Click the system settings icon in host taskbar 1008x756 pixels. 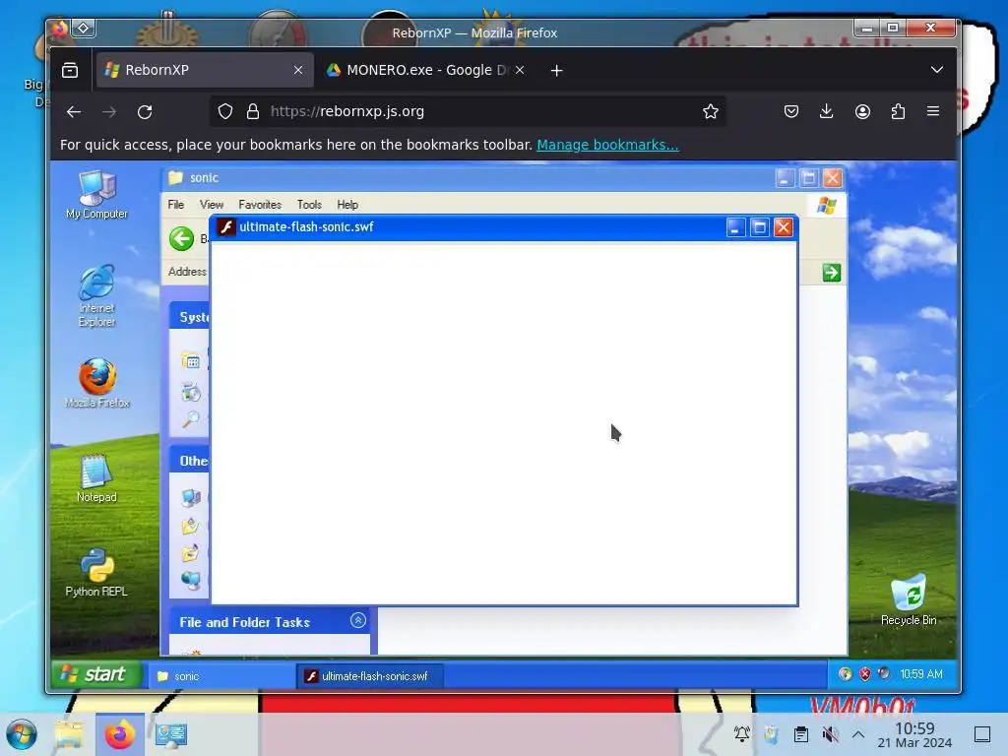coord(171,734)
